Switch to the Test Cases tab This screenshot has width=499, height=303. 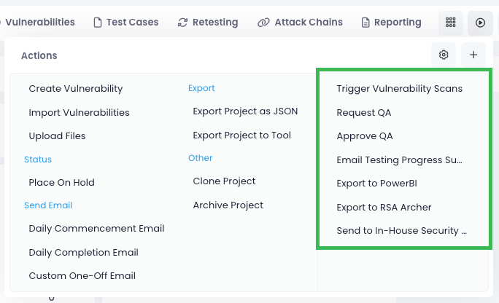(126, 23)
